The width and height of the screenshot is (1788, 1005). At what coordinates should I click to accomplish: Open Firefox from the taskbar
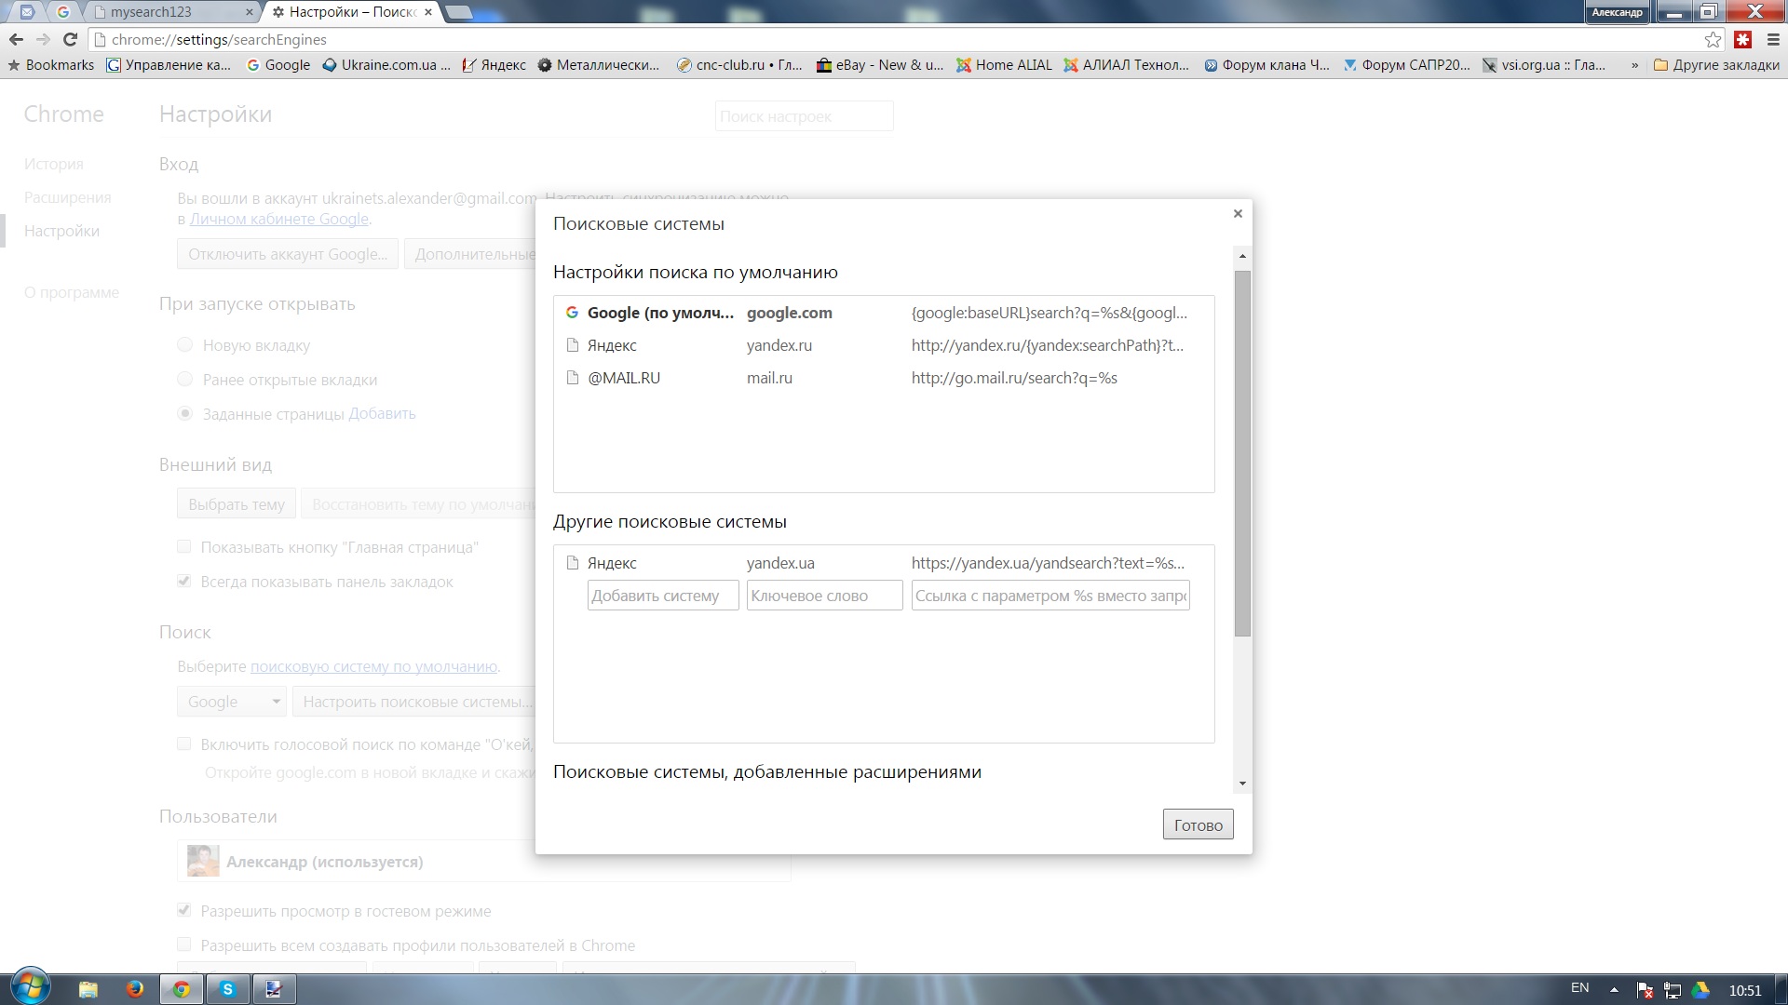pyautogui.click(x=135, y=988)
